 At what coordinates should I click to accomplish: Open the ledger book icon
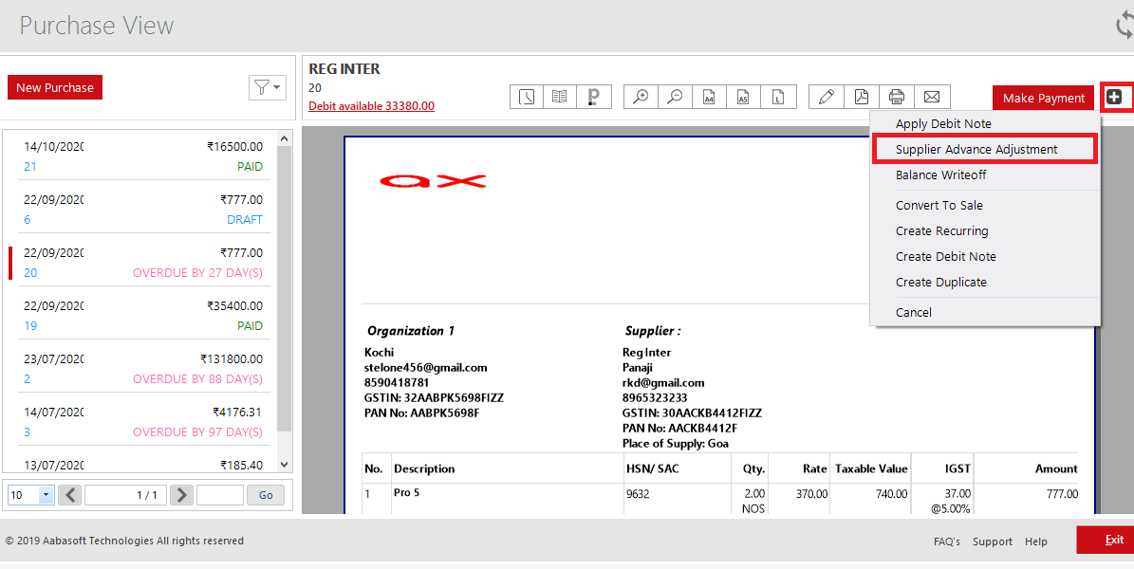(x=559, y=96)
